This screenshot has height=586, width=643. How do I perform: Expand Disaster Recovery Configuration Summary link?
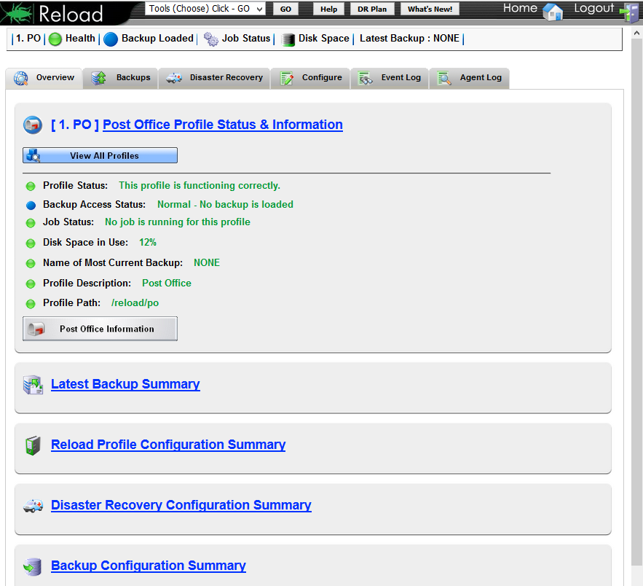[x=181, y=505]
